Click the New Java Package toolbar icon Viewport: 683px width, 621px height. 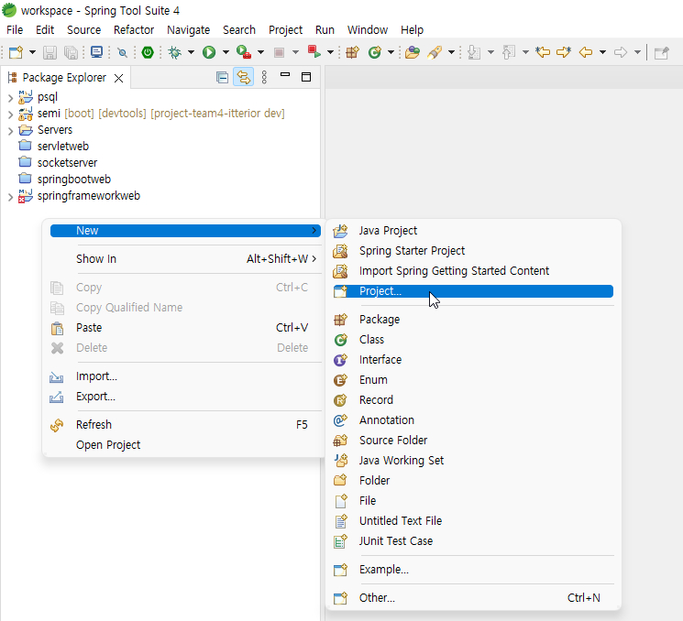352,52
